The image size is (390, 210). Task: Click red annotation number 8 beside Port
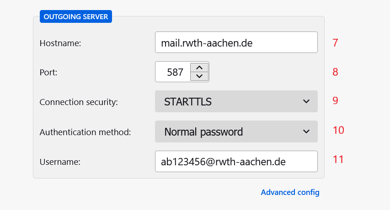335,72
